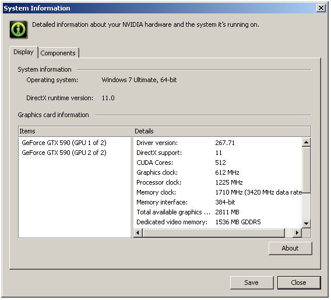Click the Details column header

[x=222, y=131]
